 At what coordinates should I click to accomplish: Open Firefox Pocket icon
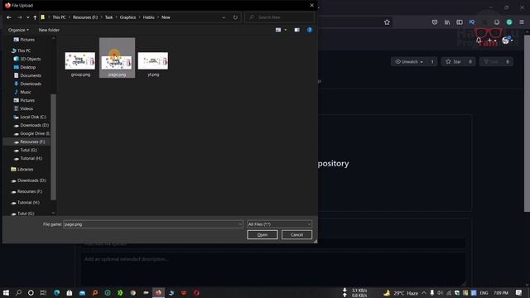click(435, 22)
